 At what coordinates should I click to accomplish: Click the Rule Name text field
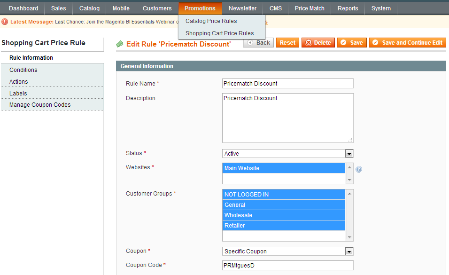click(x=287, y=84)
